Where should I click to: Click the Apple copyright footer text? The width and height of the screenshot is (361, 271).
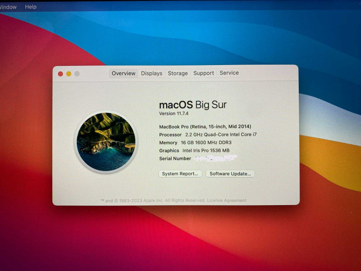click(153, 201)
